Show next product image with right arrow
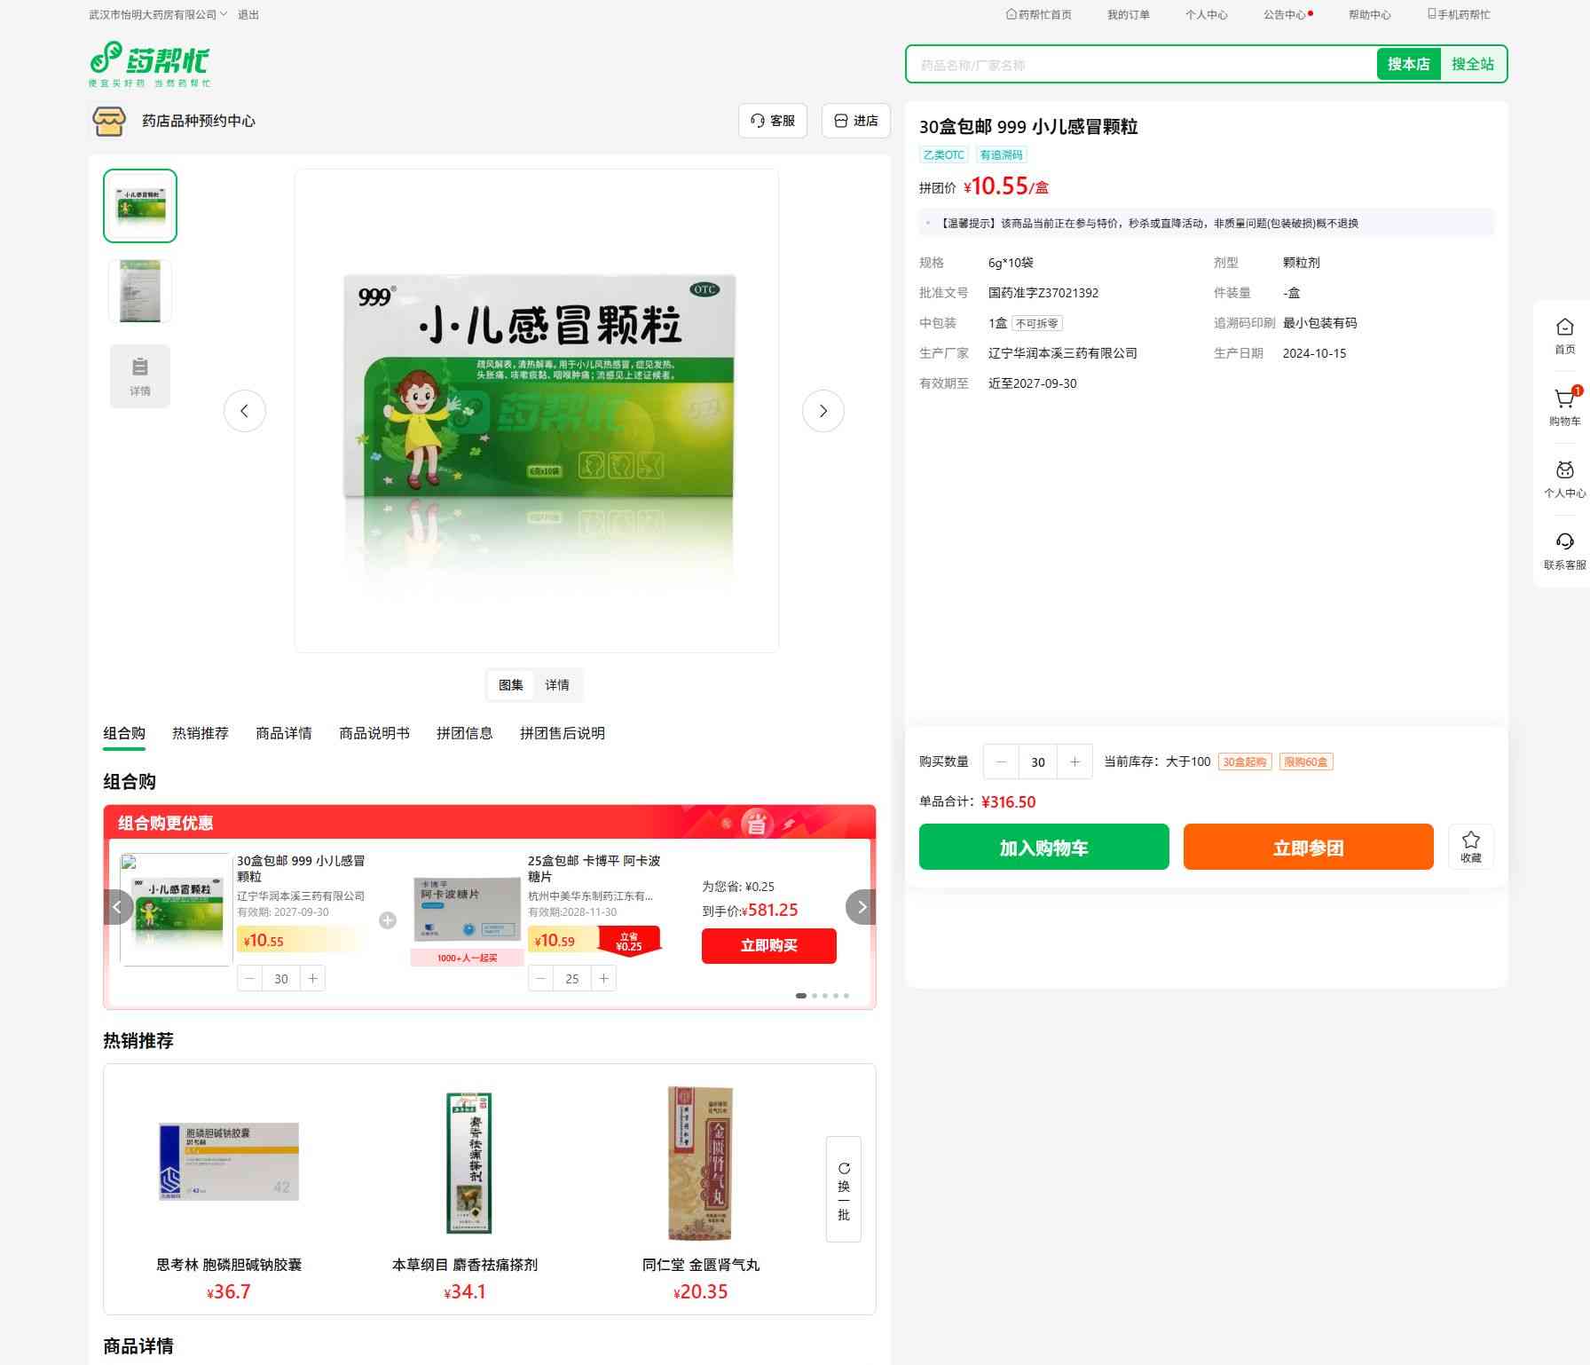 point(823,411)
